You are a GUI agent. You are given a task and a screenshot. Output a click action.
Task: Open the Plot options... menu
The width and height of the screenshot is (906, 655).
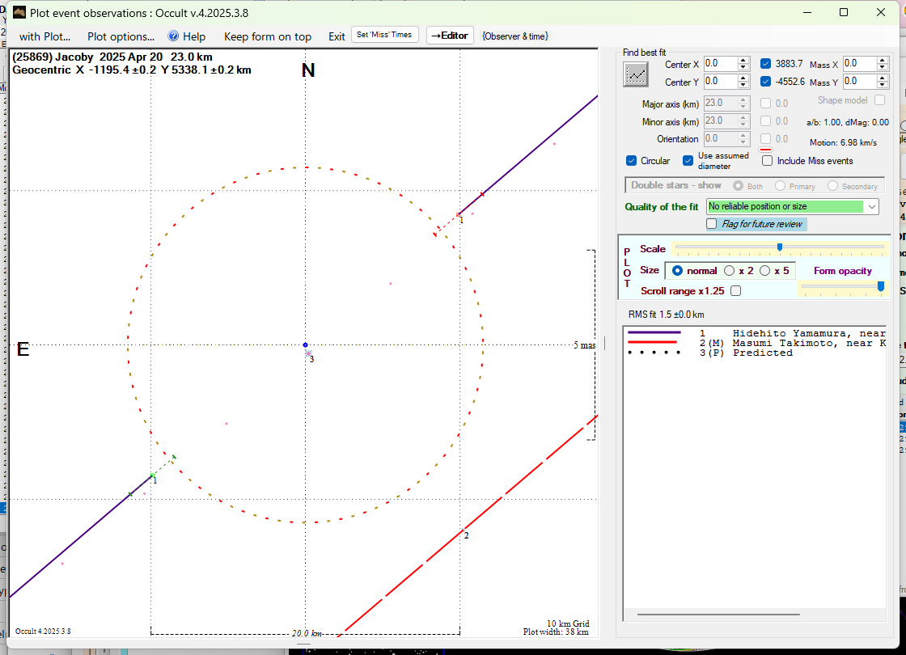tap(121, 36)
